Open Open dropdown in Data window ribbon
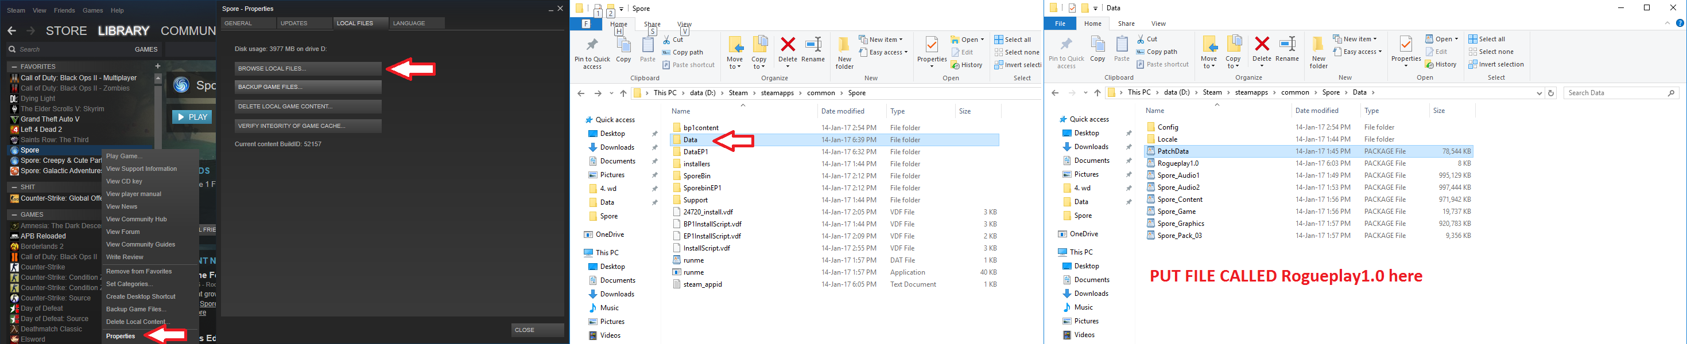1687x344 pixels. click(x=1441, y=38)
